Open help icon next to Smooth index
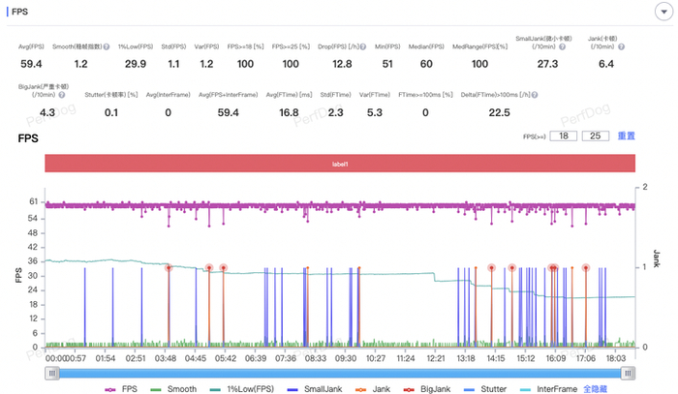 [x=107, y=46]
